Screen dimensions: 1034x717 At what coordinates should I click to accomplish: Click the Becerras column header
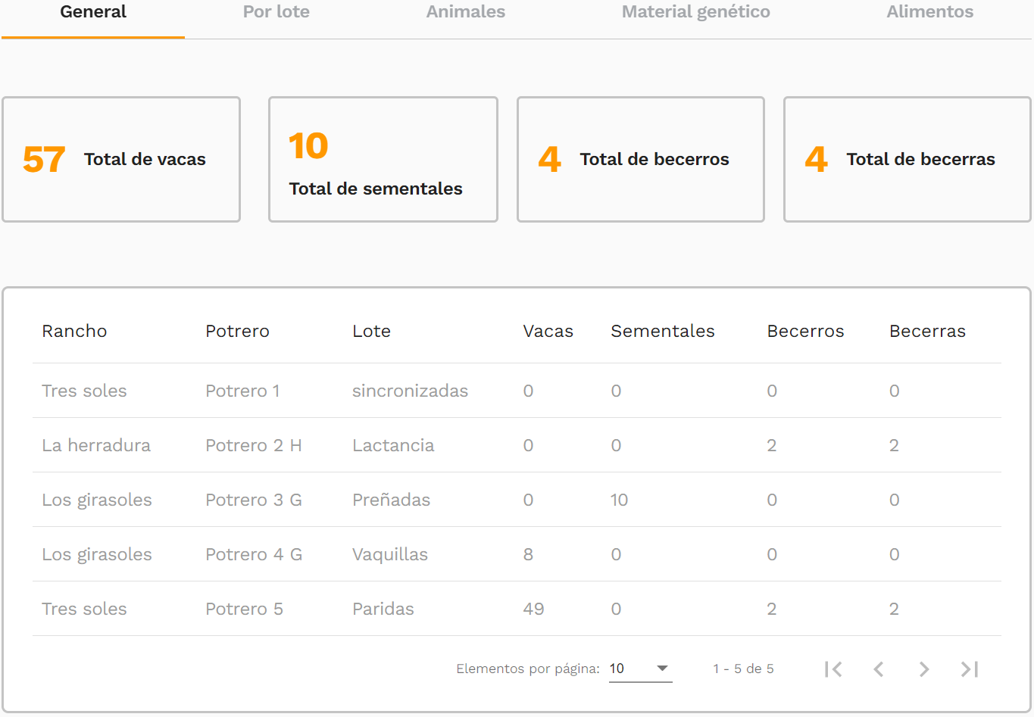point(927,331)
